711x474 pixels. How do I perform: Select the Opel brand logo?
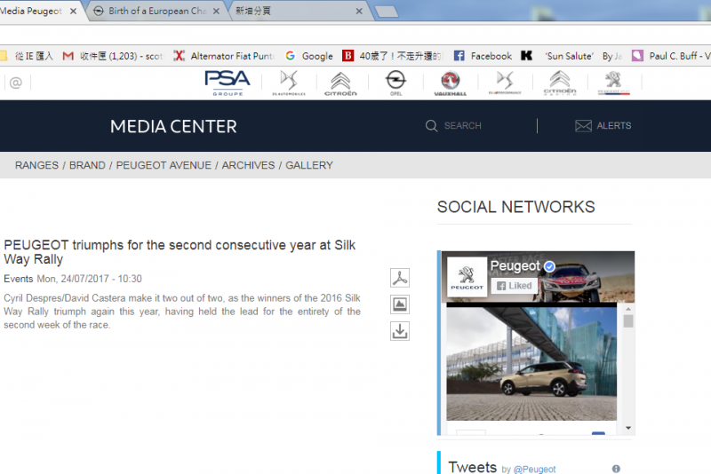395,83
